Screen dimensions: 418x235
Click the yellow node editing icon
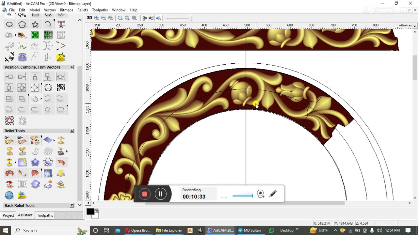click(22, 46)
